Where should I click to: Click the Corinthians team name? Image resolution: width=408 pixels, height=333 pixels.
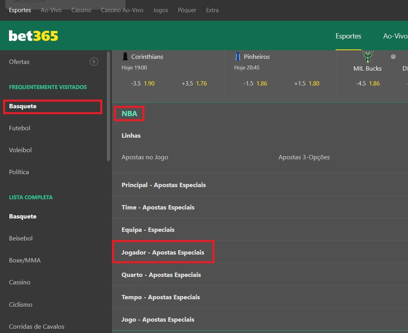pyautogui.click(x=147, y=56)
